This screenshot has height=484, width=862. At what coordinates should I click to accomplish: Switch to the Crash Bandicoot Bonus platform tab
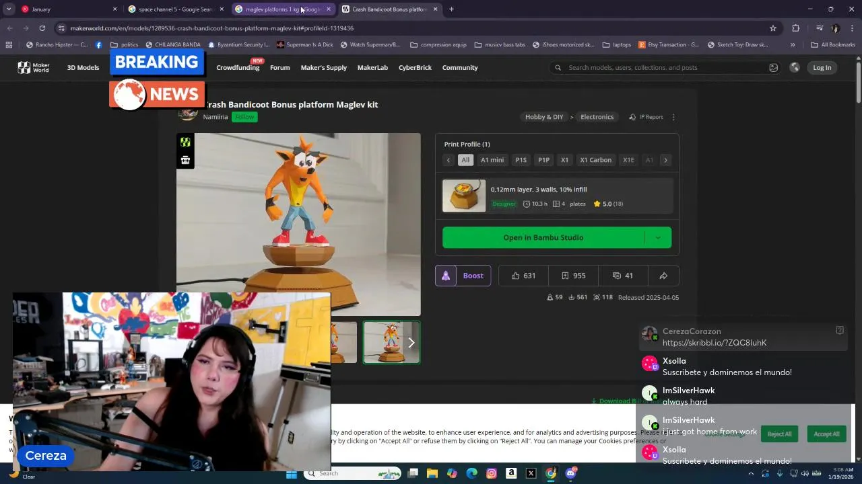pos(389,9)
